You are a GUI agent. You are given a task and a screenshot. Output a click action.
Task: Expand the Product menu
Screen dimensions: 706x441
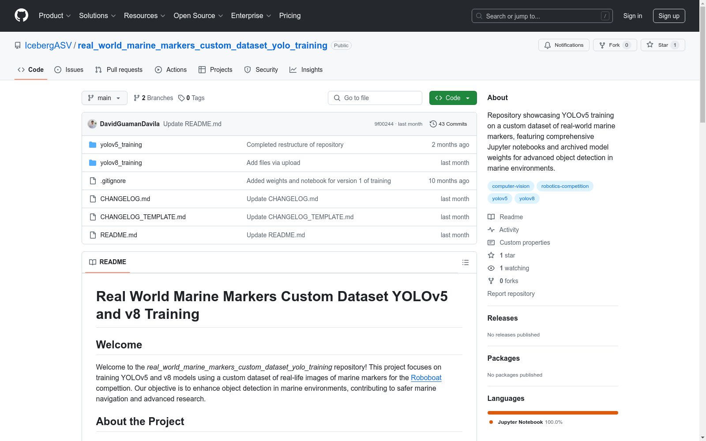[55, 16]
